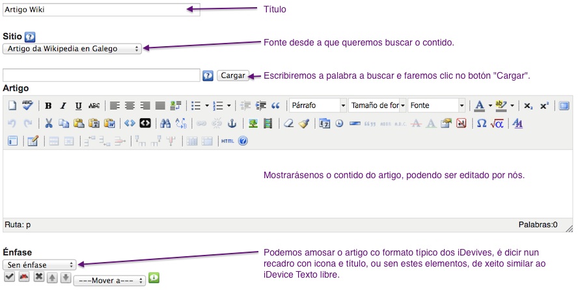Paste from Word icon
578x290 pixels.
coord(109,124)
